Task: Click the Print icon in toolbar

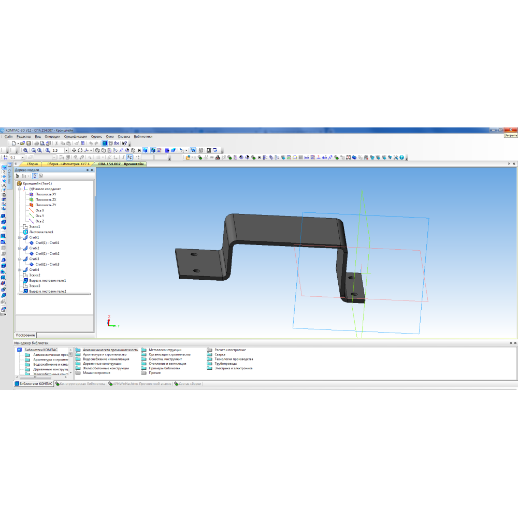Action: pos(36,143)
